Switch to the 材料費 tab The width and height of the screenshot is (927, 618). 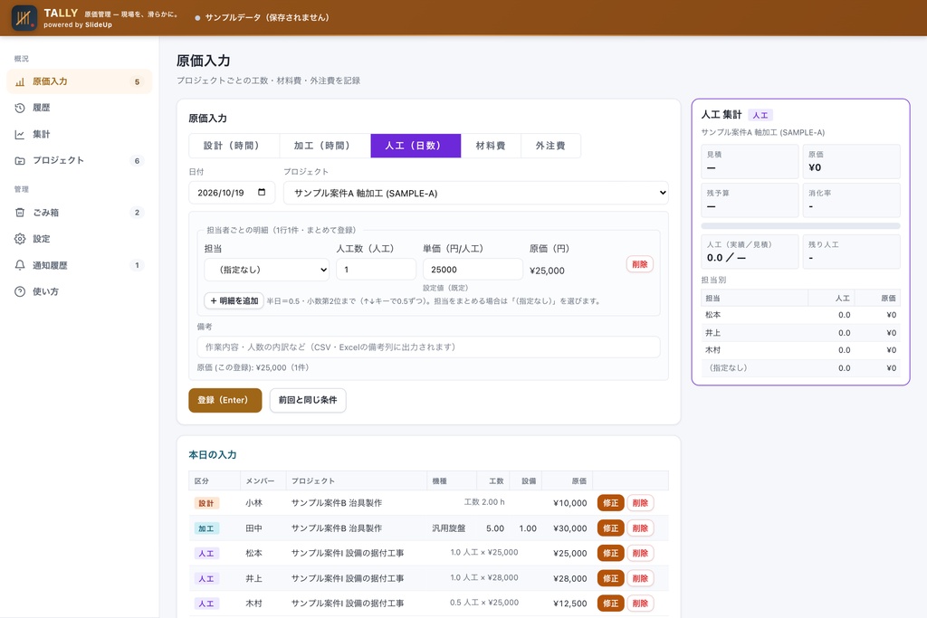(x=491, y=146)
